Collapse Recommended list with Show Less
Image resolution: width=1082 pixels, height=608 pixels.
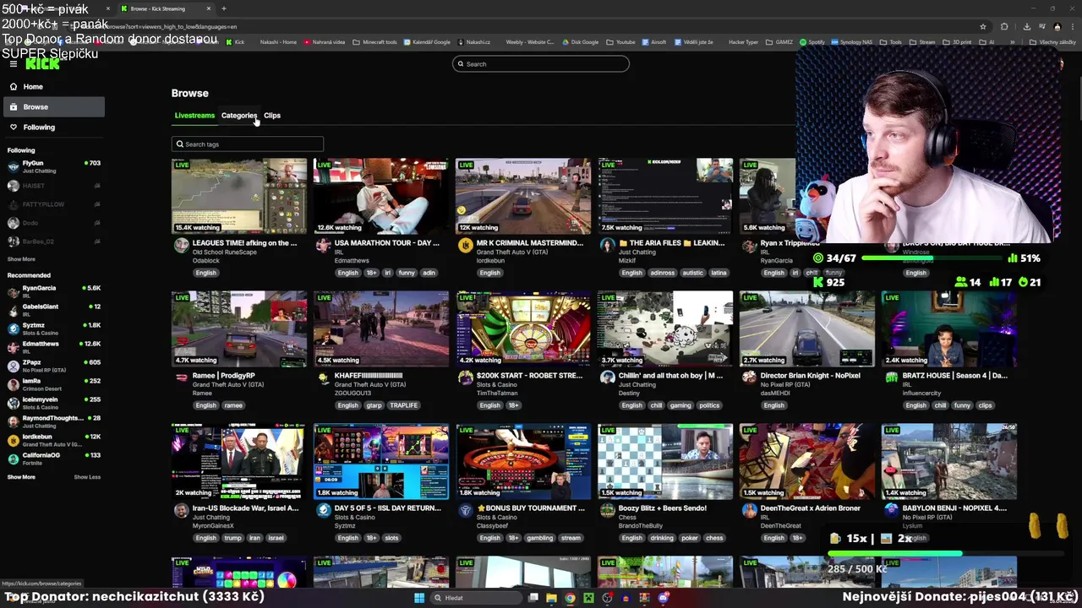point(87,477)
